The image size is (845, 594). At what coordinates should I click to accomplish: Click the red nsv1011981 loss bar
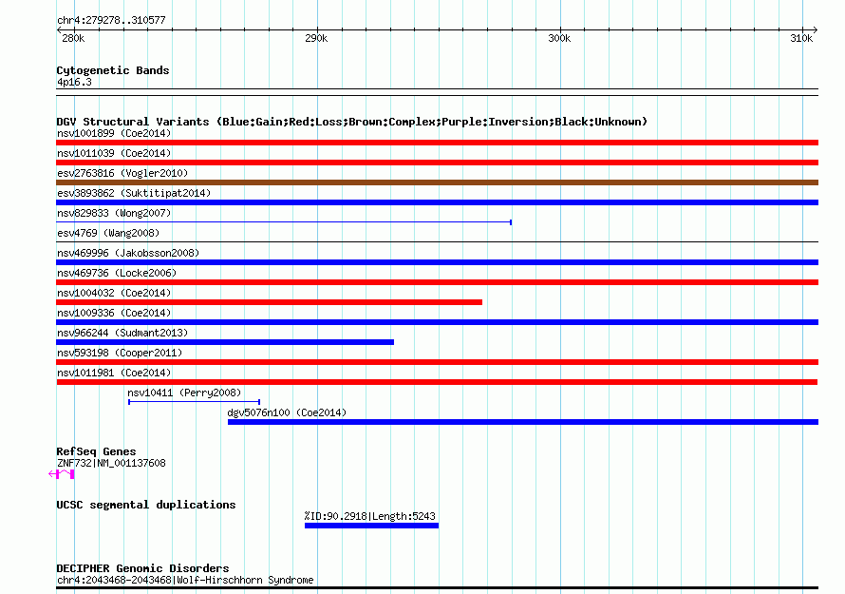pyautogui.click(x=437, y=382)
